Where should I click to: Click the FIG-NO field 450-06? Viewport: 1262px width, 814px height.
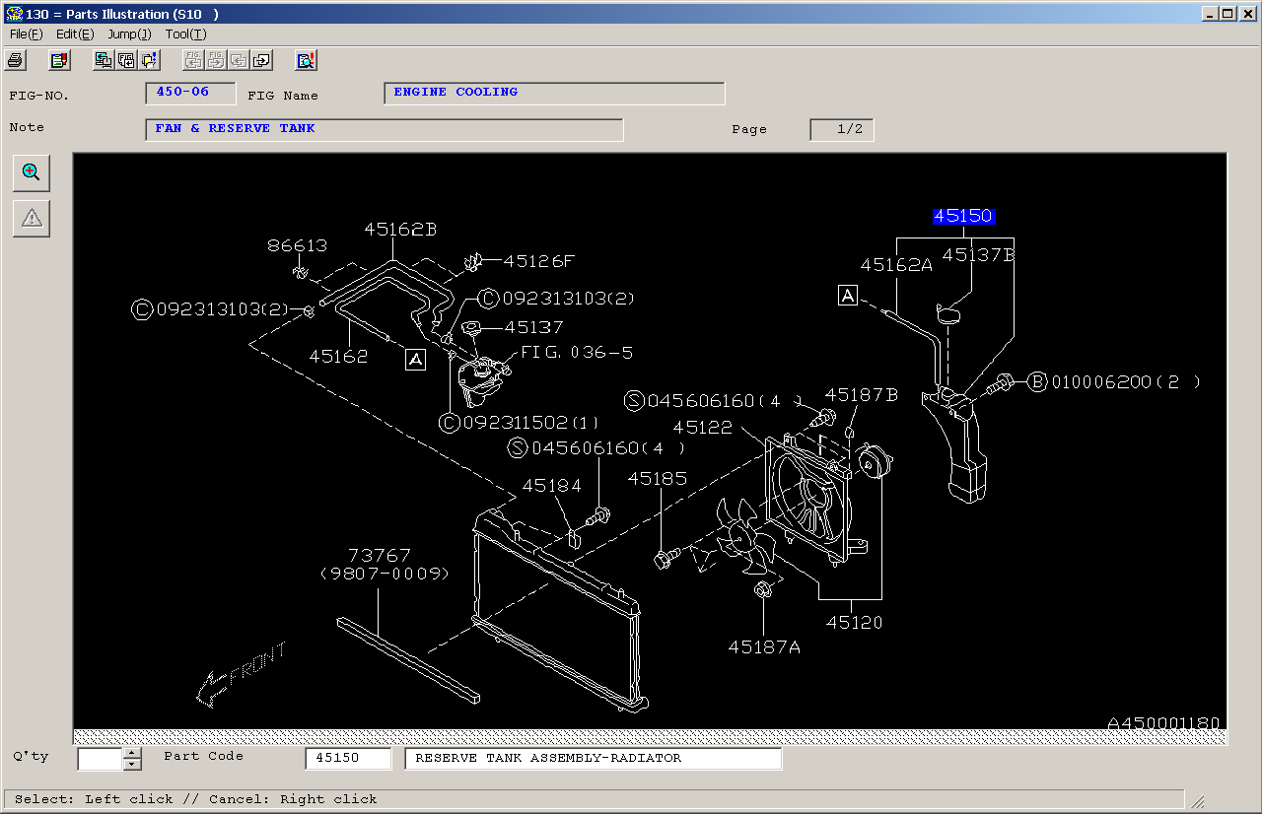(190, 94)
